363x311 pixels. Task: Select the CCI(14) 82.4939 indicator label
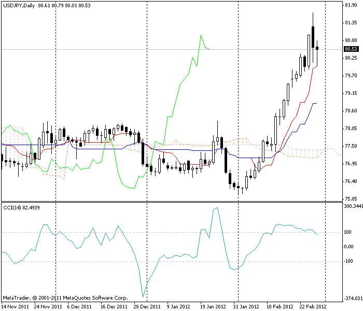[x=21, y=207]
